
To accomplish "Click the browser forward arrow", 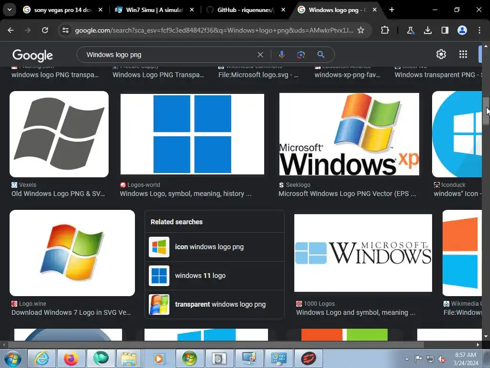I will click(x=28, y=30).
